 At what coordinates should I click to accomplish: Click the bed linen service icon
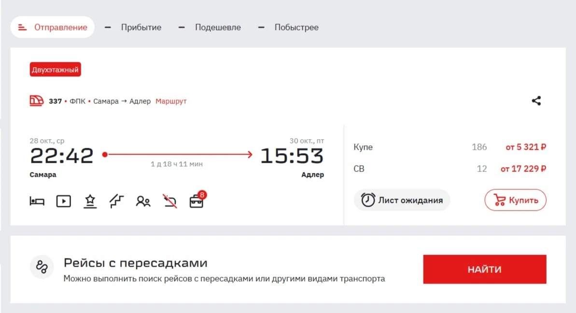tap(37, 201)
